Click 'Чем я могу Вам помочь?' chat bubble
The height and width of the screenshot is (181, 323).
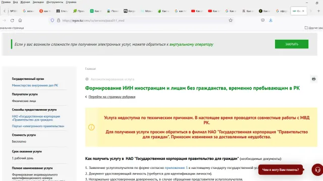coord(281,170)
